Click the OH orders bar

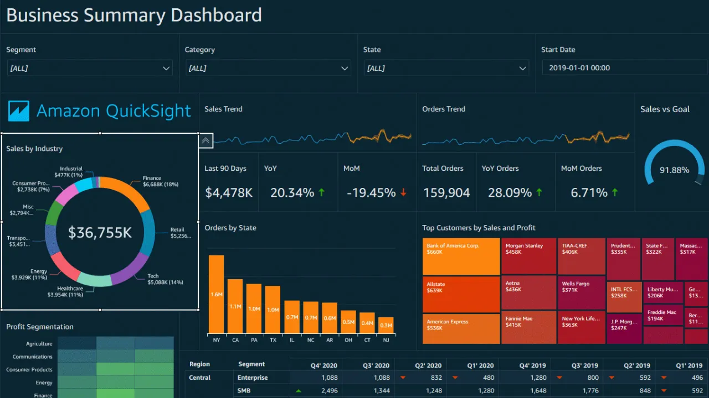point(348,322)
